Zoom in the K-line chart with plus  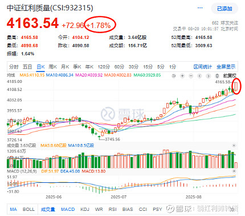[182, 76]
